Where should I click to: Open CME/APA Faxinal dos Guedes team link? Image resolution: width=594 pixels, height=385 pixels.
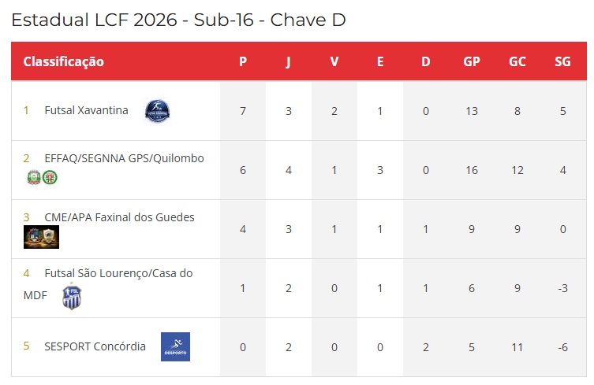pos(119,217)
